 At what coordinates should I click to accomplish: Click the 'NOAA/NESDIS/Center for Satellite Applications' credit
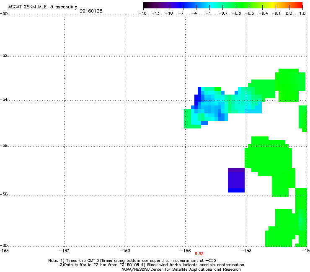[x=181, y=269]
